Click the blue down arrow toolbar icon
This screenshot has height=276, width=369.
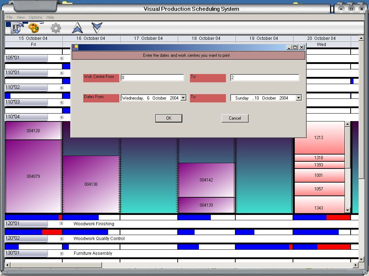coord(97,28)
